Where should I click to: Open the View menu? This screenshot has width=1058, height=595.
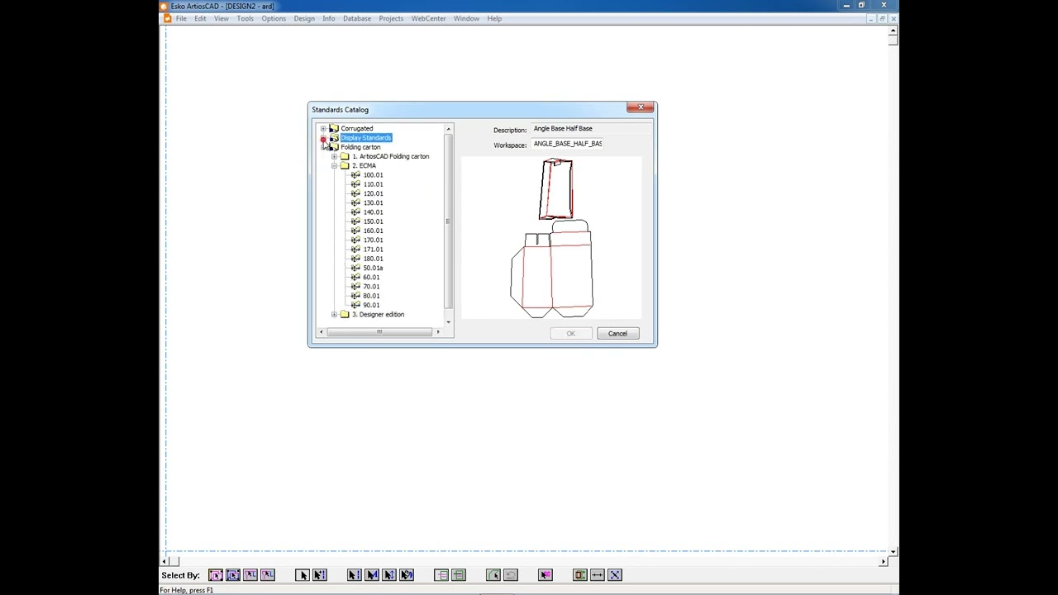point(222,18)
